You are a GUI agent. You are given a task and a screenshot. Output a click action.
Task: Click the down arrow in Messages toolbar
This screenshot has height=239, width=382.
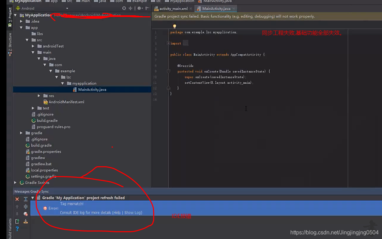(17, 214)
